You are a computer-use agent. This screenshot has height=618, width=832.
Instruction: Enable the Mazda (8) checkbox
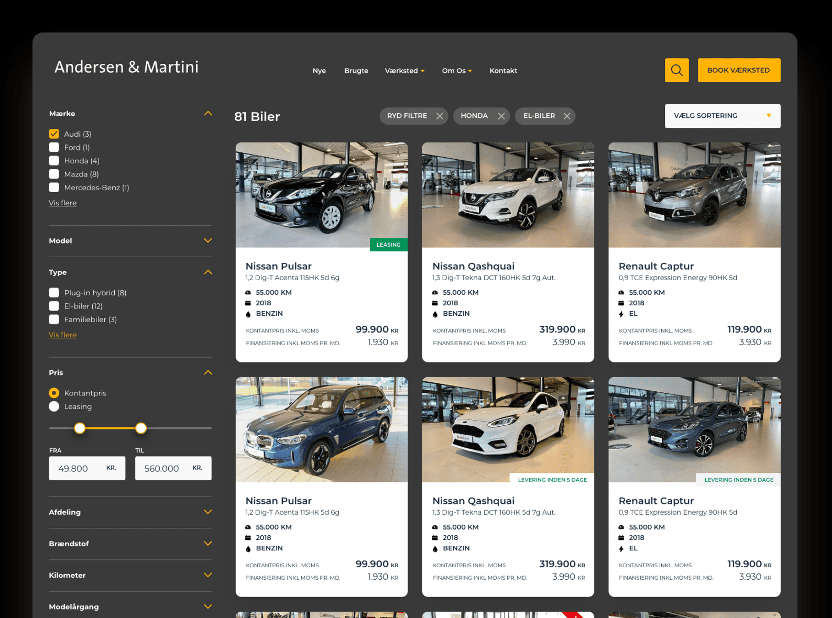click(x=54, y=174)
